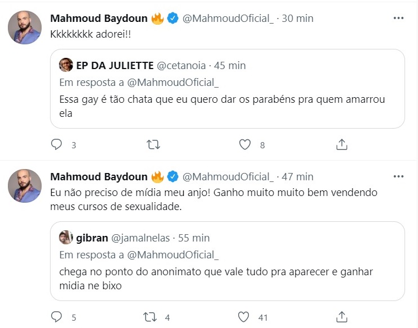Viewport: 418px width, 328px height.
Task: Reply to the "Kkkkkkkk adorei!!" tweet
Action: click(x=56, y=145)
